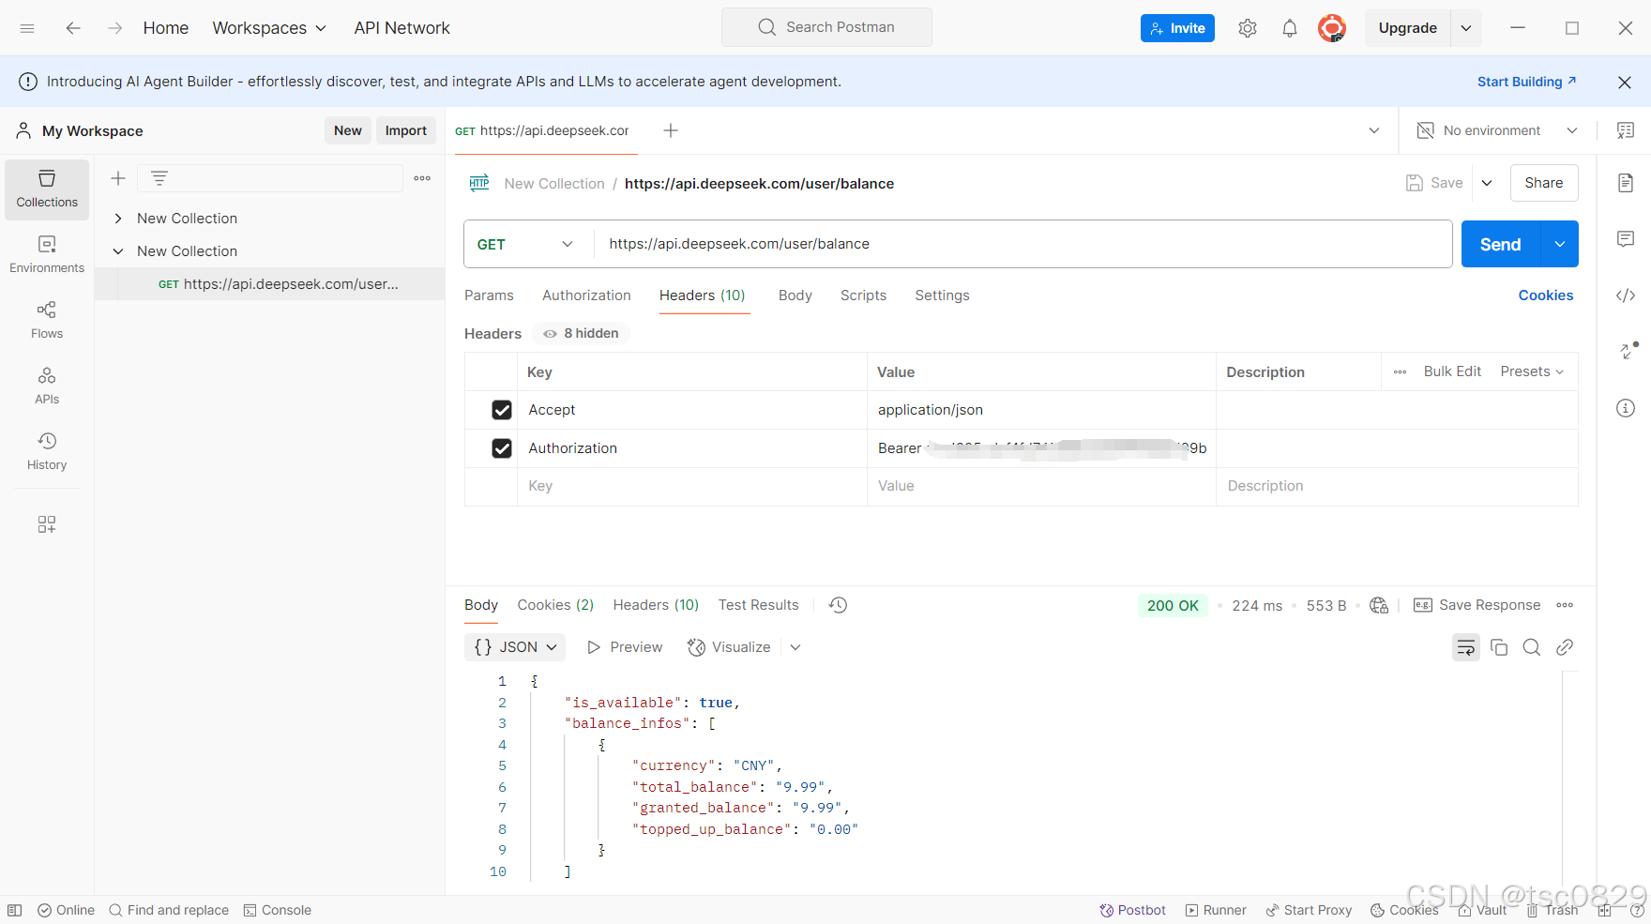
Task: Open the No environment selector
Action: click(x=1497, y=130)
